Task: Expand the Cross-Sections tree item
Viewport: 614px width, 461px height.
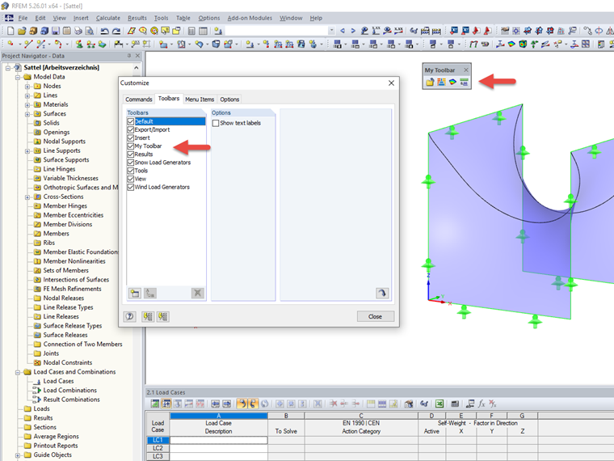Action: (x=27, y=197)
